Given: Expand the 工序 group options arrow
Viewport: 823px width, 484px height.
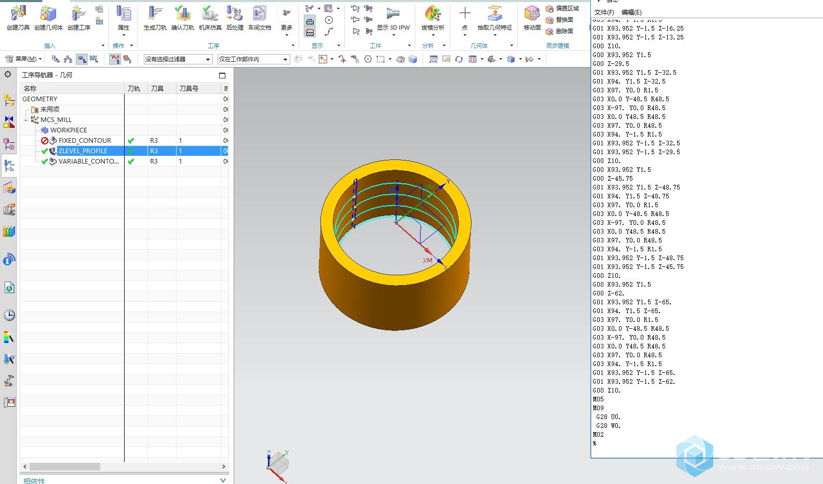Looking at the screenshot, I should tap(293, 46).
